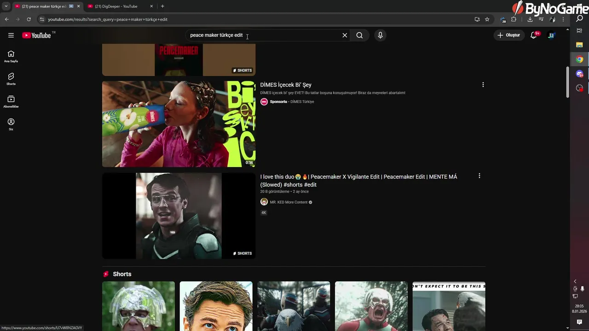This screenshot has height=331, width=589.
Task: Click the Chrome icon on the taskbar
Action: tap(580, 59)
